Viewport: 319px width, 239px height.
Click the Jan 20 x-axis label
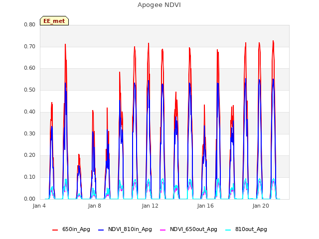pos(261,206)
